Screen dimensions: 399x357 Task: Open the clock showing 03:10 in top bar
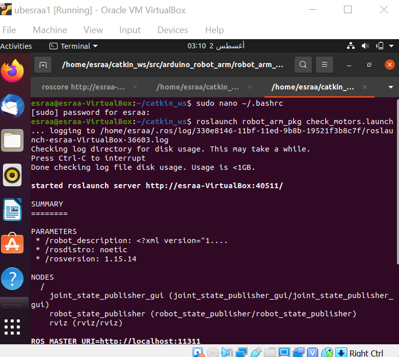216,46
